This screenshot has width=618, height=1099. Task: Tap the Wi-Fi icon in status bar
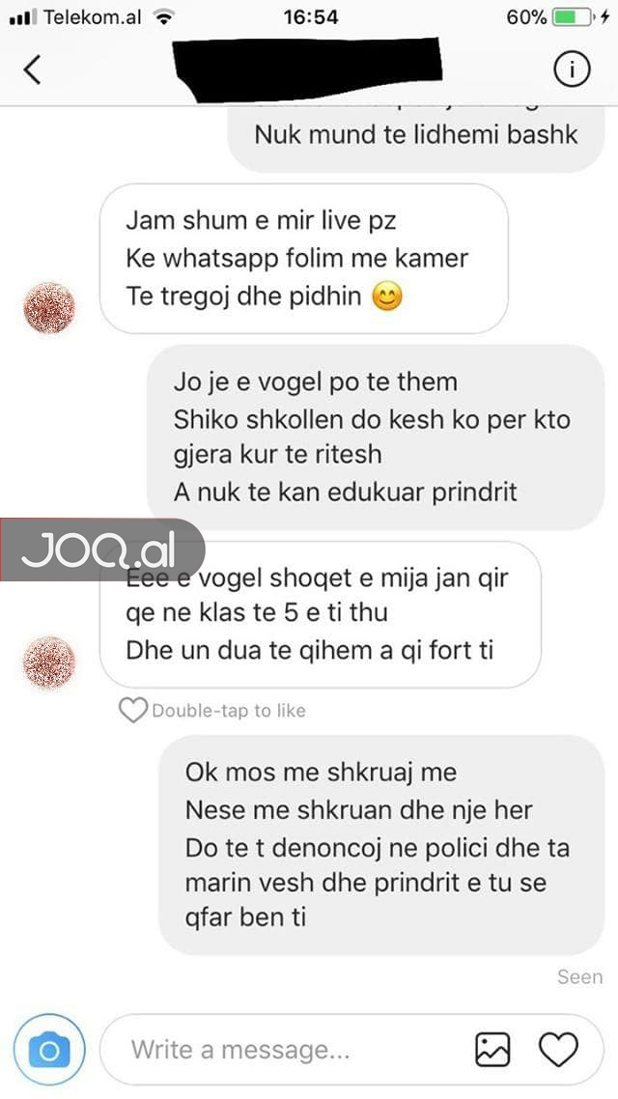pos(164,16)
